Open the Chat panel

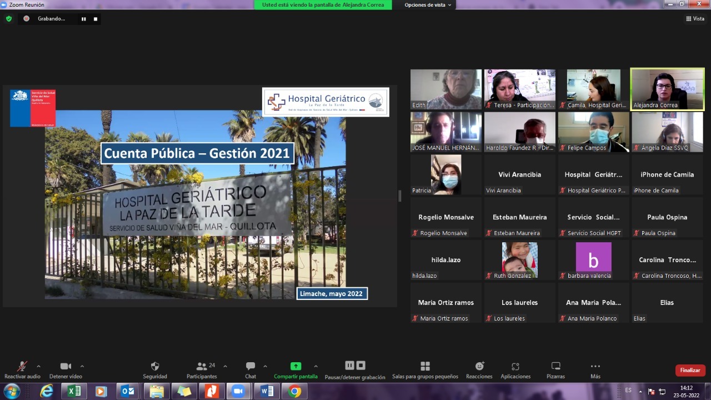[251, 367]
